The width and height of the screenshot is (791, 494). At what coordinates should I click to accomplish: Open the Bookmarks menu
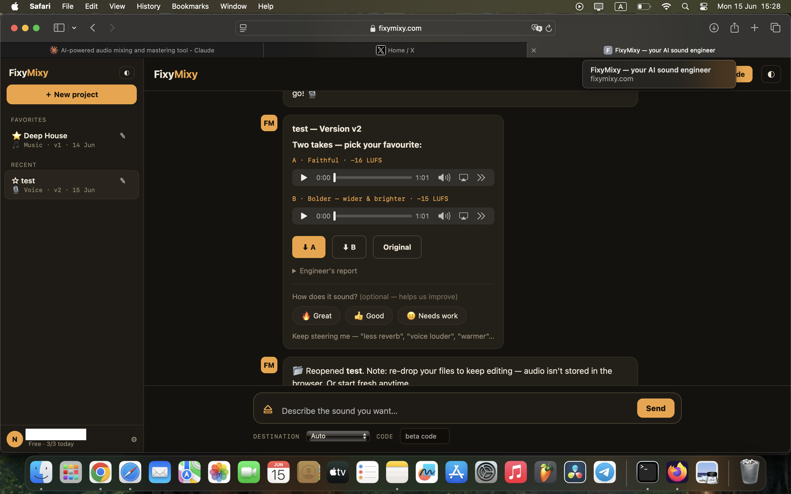tap(190, 6)
